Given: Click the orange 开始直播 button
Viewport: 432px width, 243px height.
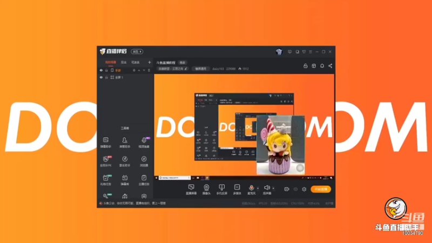Looking at the screenshot, I should click(x=321, y=190).
